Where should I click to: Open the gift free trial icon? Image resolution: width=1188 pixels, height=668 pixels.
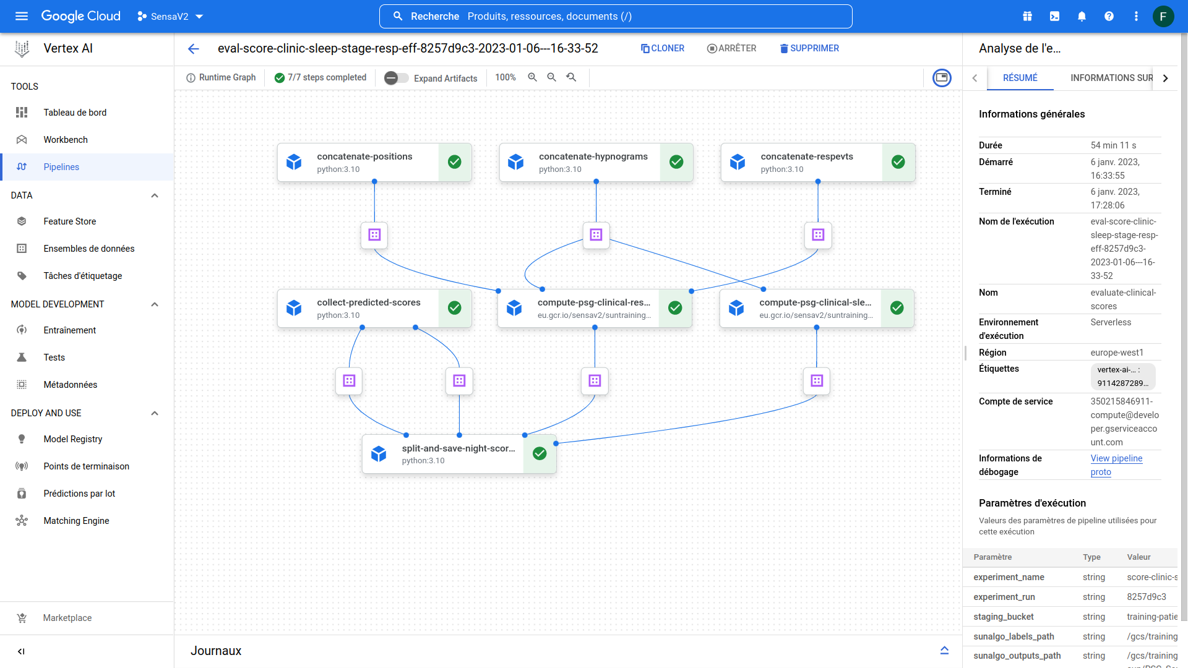[x=1027, y=16]
